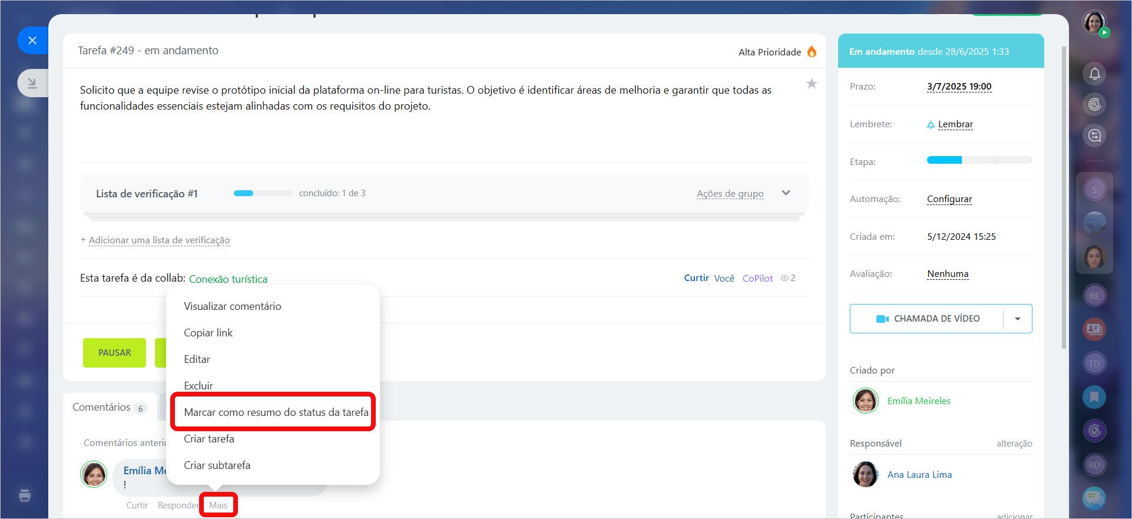Open the S contact avatar in sidebar

click(x=1094, y=190)
